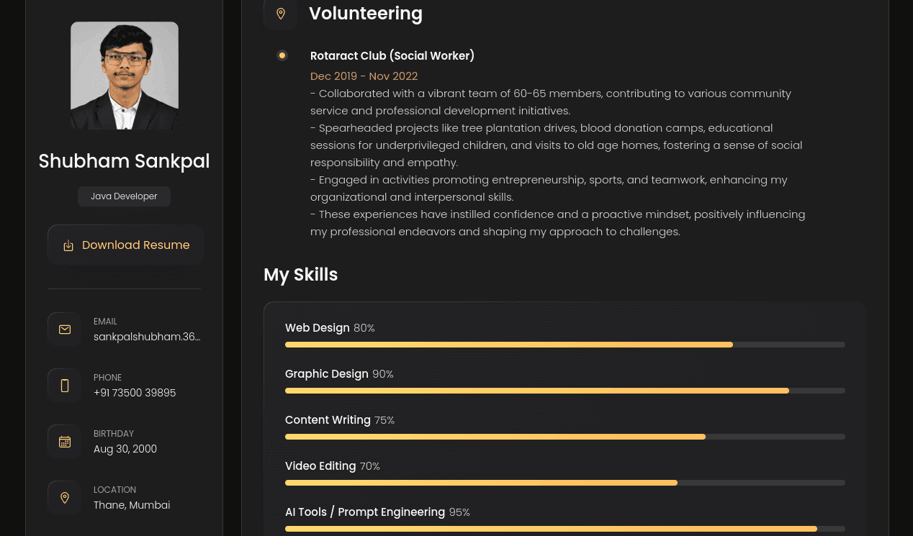Click the Thane, Mumbai location text
Viewport: 913px width, 536px height.
(132, 505)
